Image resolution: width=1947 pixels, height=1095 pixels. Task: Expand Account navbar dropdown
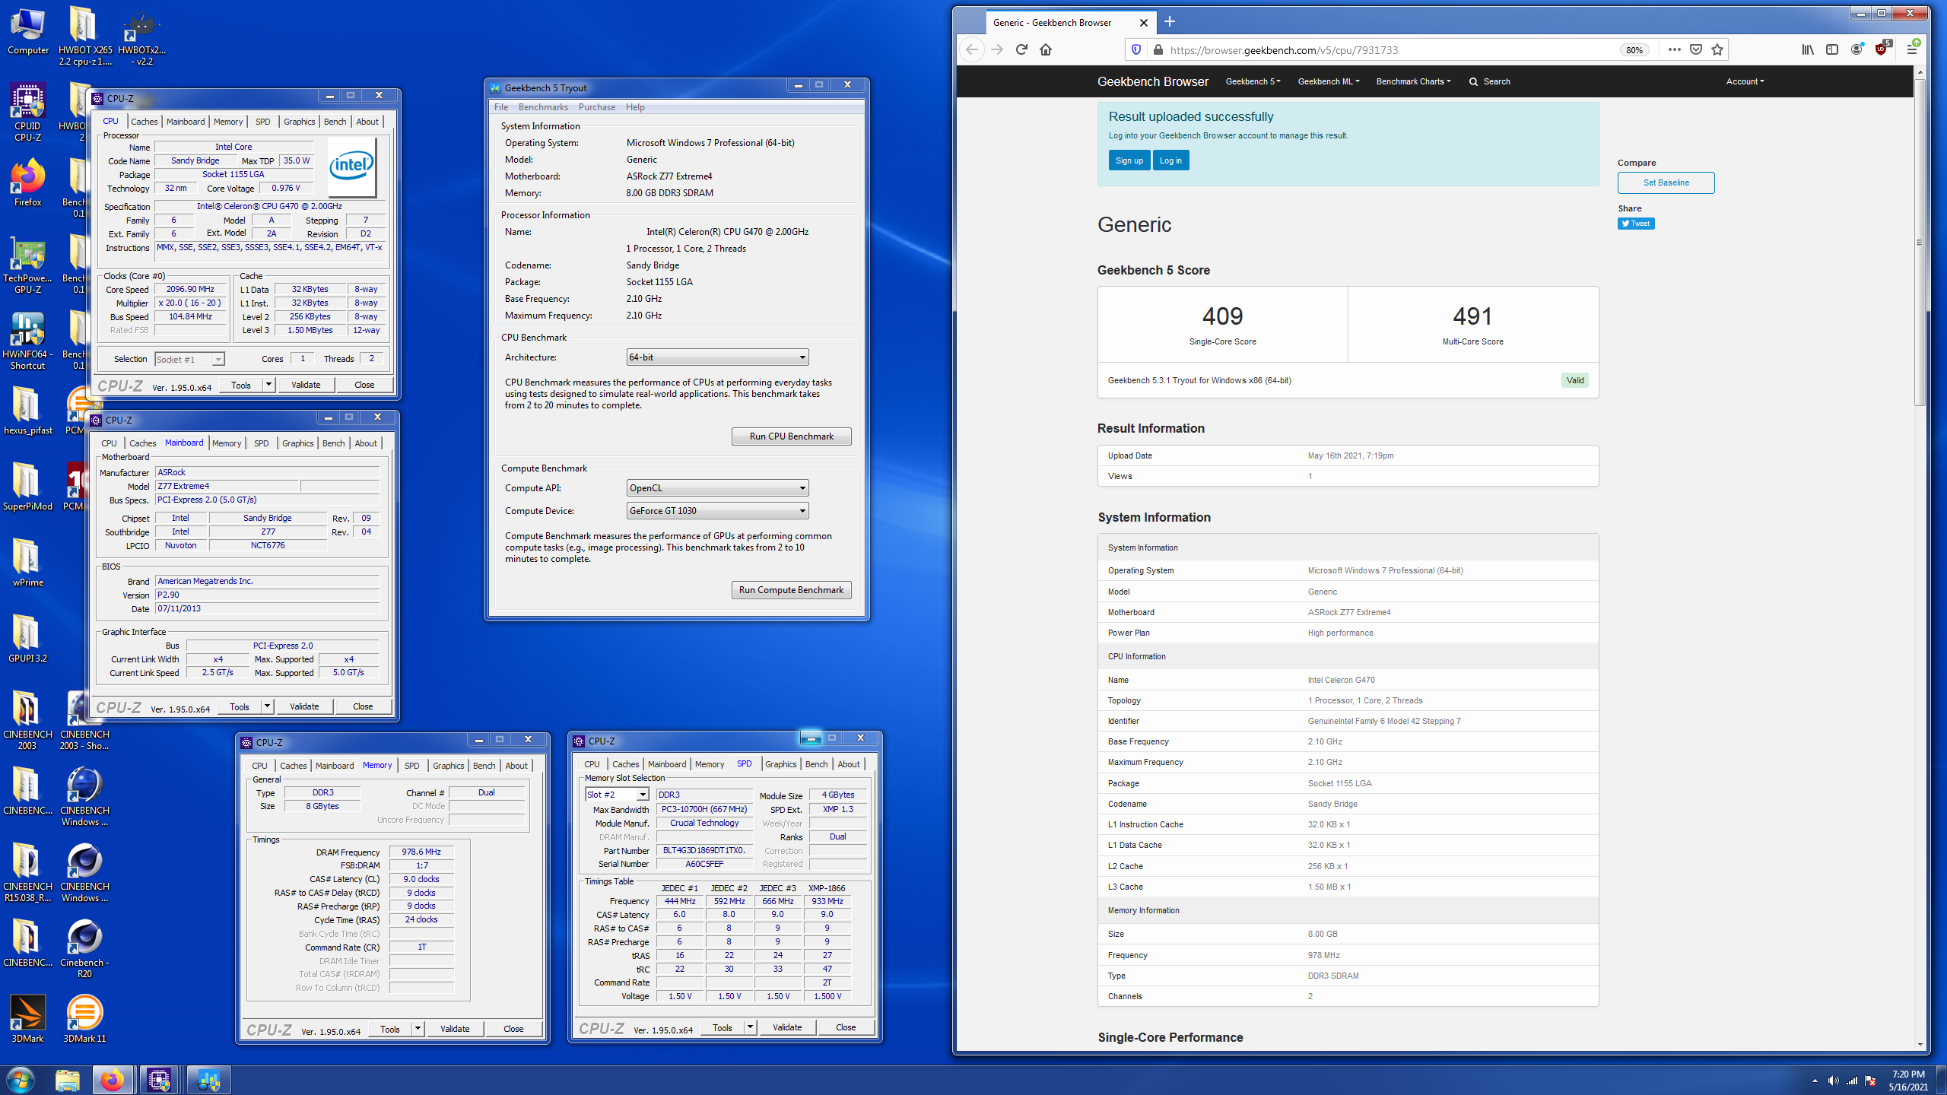[1745, 81]
